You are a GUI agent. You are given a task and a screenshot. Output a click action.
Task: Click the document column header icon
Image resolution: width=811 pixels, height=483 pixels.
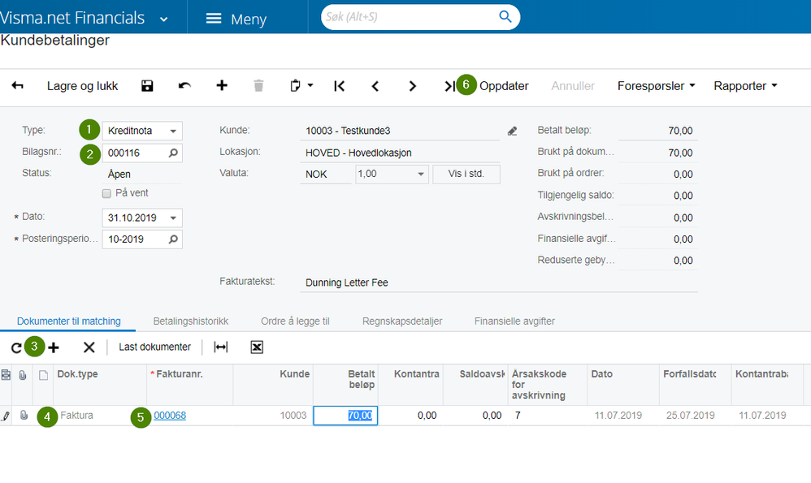tap(43, 375)
